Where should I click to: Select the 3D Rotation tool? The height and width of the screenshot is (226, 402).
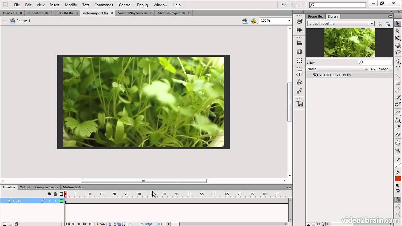(x=398, y=45)
